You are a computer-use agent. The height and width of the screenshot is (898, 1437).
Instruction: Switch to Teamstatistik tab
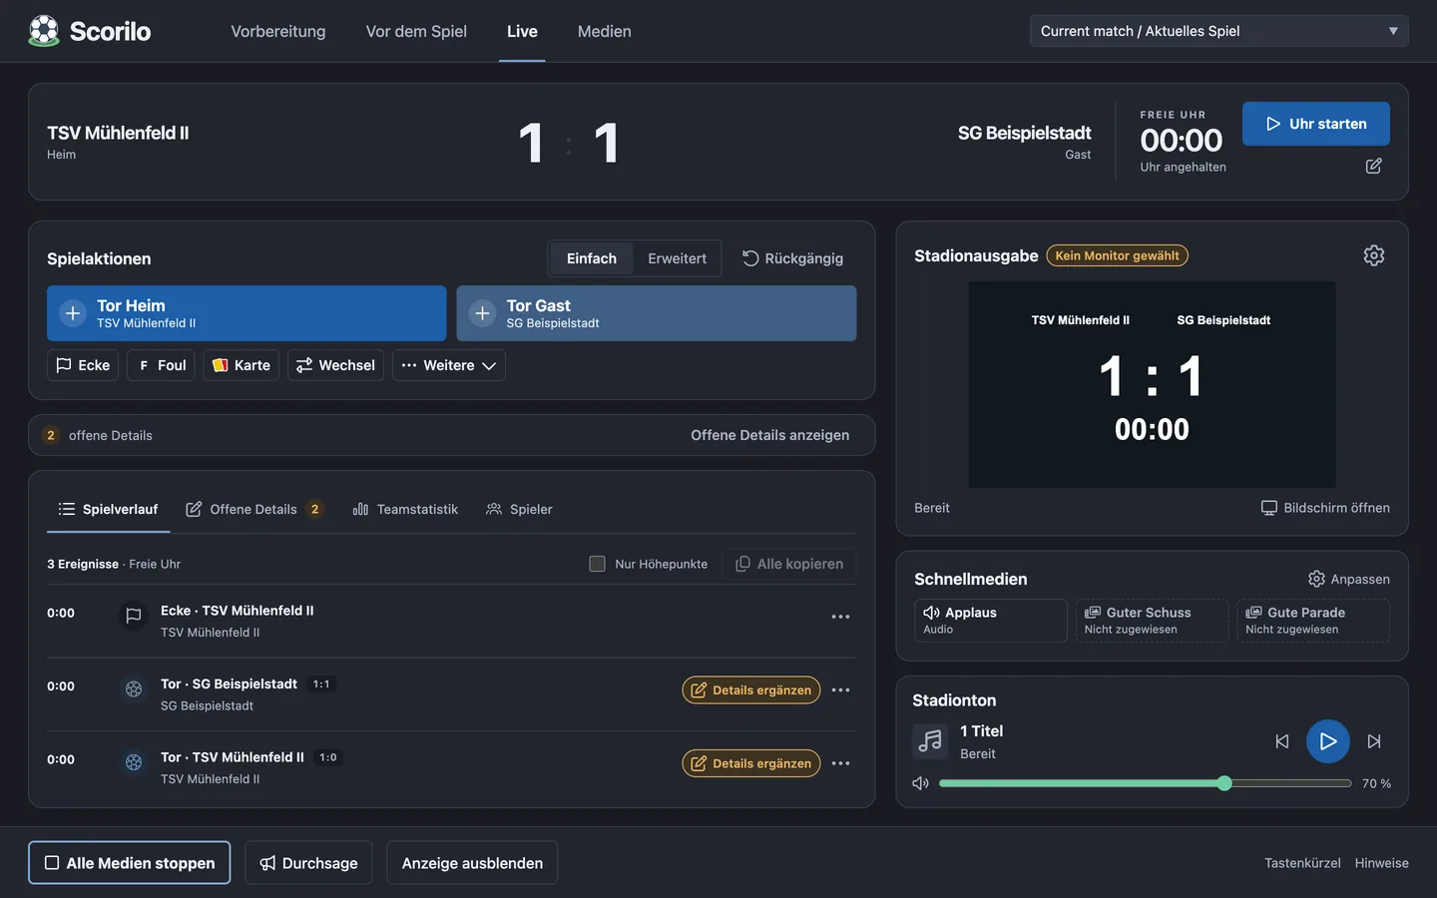[405, 509]
